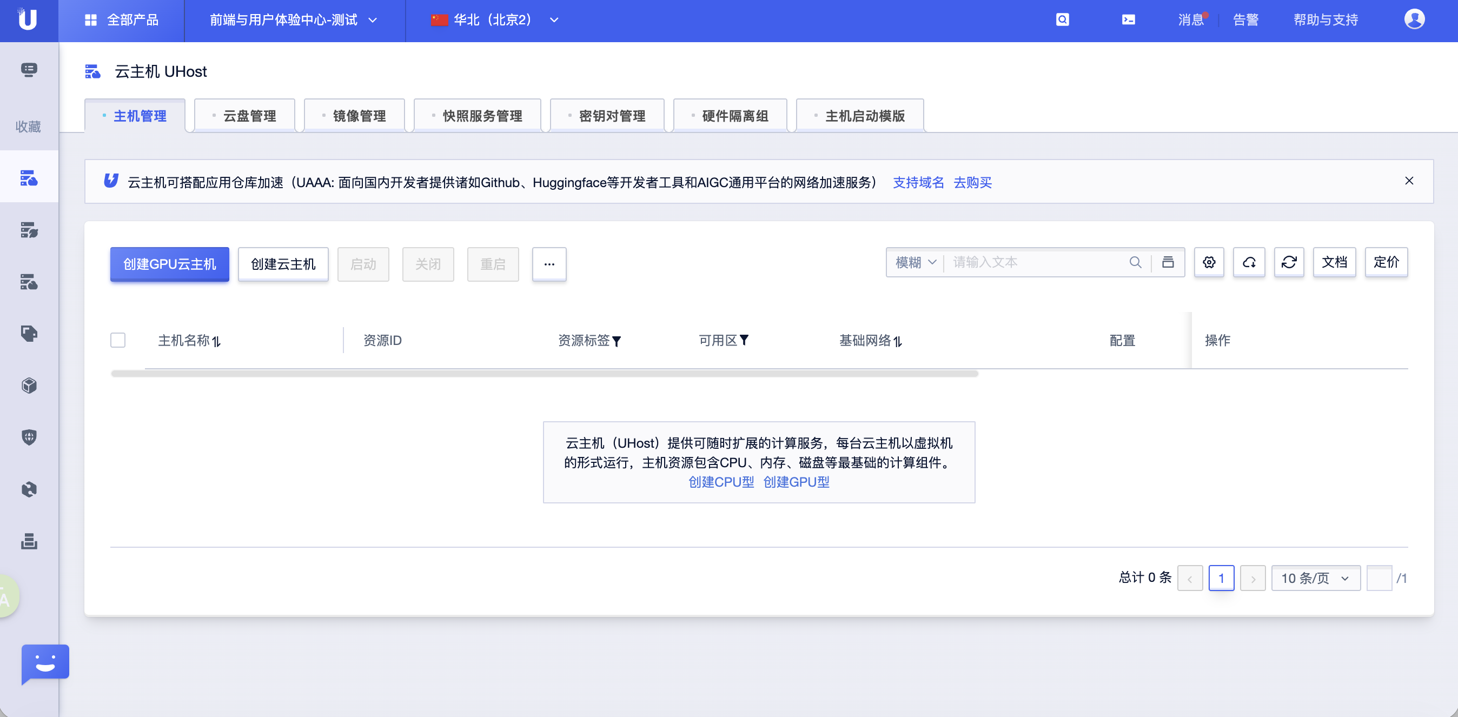1458x717 pixels.
Task: Switch to the 快照服务管理 tab
Action: 477,115
